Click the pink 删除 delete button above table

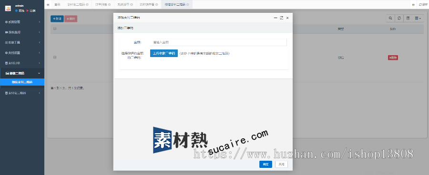tap(71, 19)
